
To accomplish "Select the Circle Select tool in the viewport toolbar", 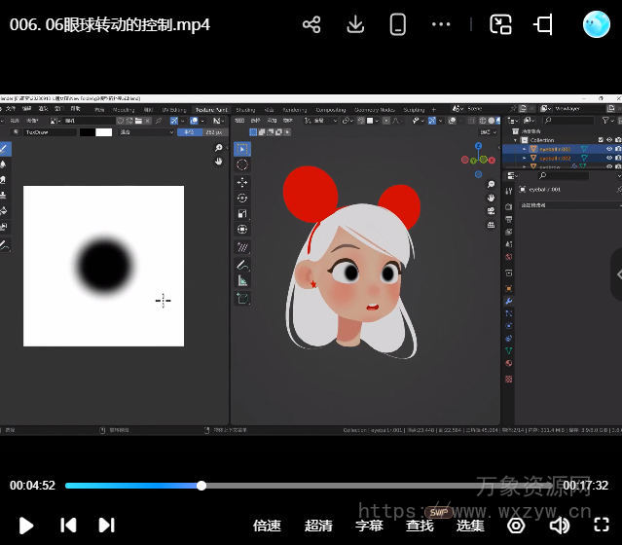I will click(x=242, y=164).
